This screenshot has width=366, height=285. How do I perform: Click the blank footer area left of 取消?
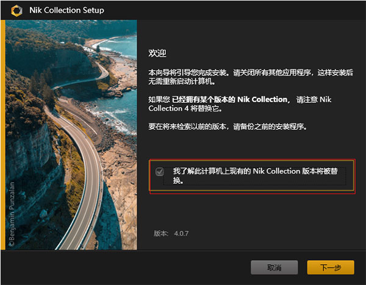coord(122,267)
